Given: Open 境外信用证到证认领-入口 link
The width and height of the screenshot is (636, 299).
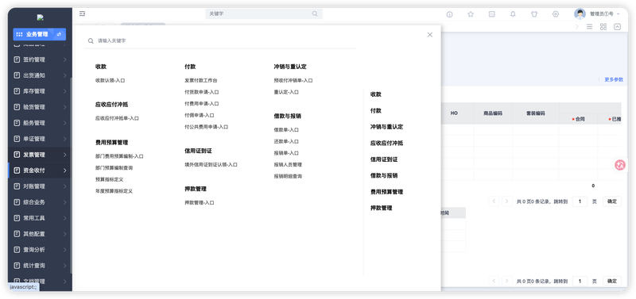Looking at the screenshot, I should [211, 165].
